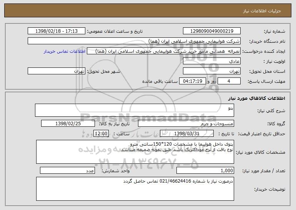Click the delivery city field تهران
This screenshot has width=296, height=210.
pyautogui.click(x=57, y=71)
